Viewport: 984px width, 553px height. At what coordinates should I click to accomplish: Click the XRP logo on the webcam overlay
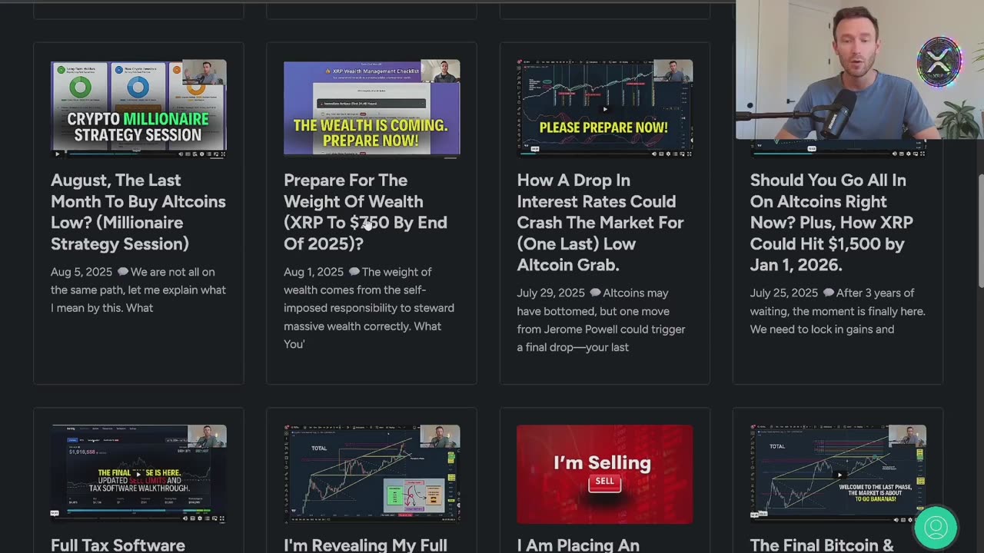click(x=939, y=61)
